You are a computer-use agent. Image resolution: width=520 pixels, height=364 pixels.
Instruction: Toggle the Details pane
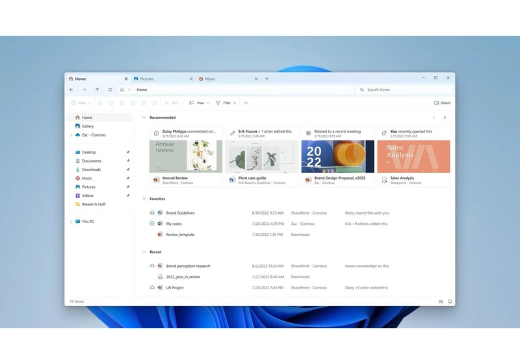443,103
